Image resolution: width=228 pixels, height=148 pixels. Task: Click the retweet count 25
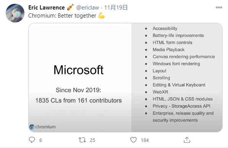click(92, 140)
